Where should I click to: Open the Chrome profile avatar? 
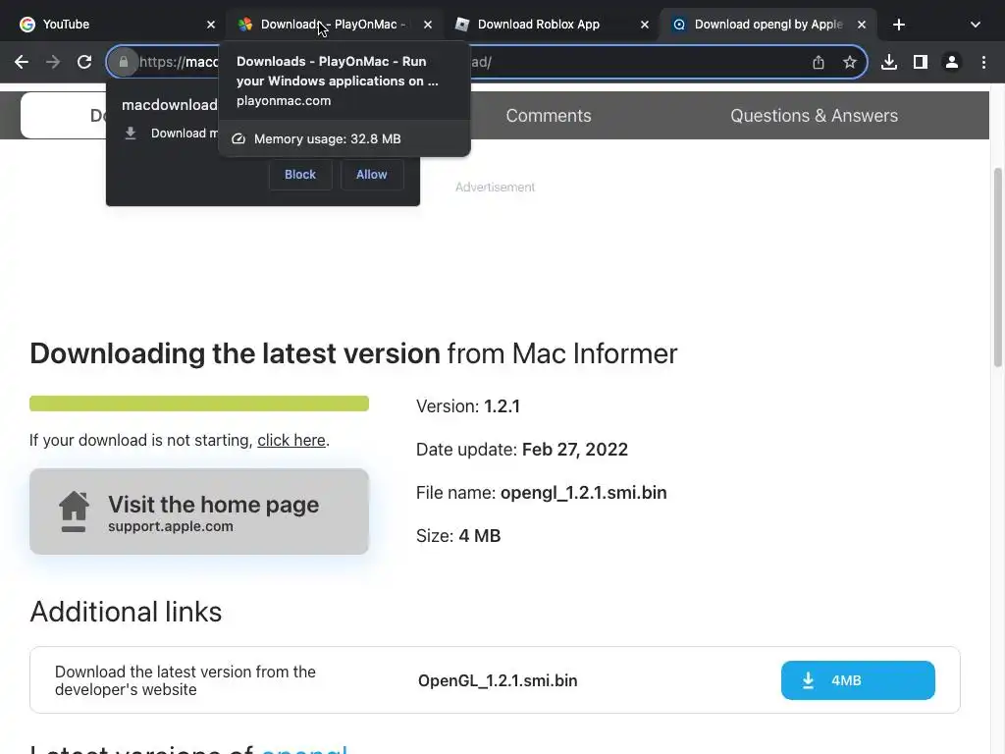click(x=952, y=62)
